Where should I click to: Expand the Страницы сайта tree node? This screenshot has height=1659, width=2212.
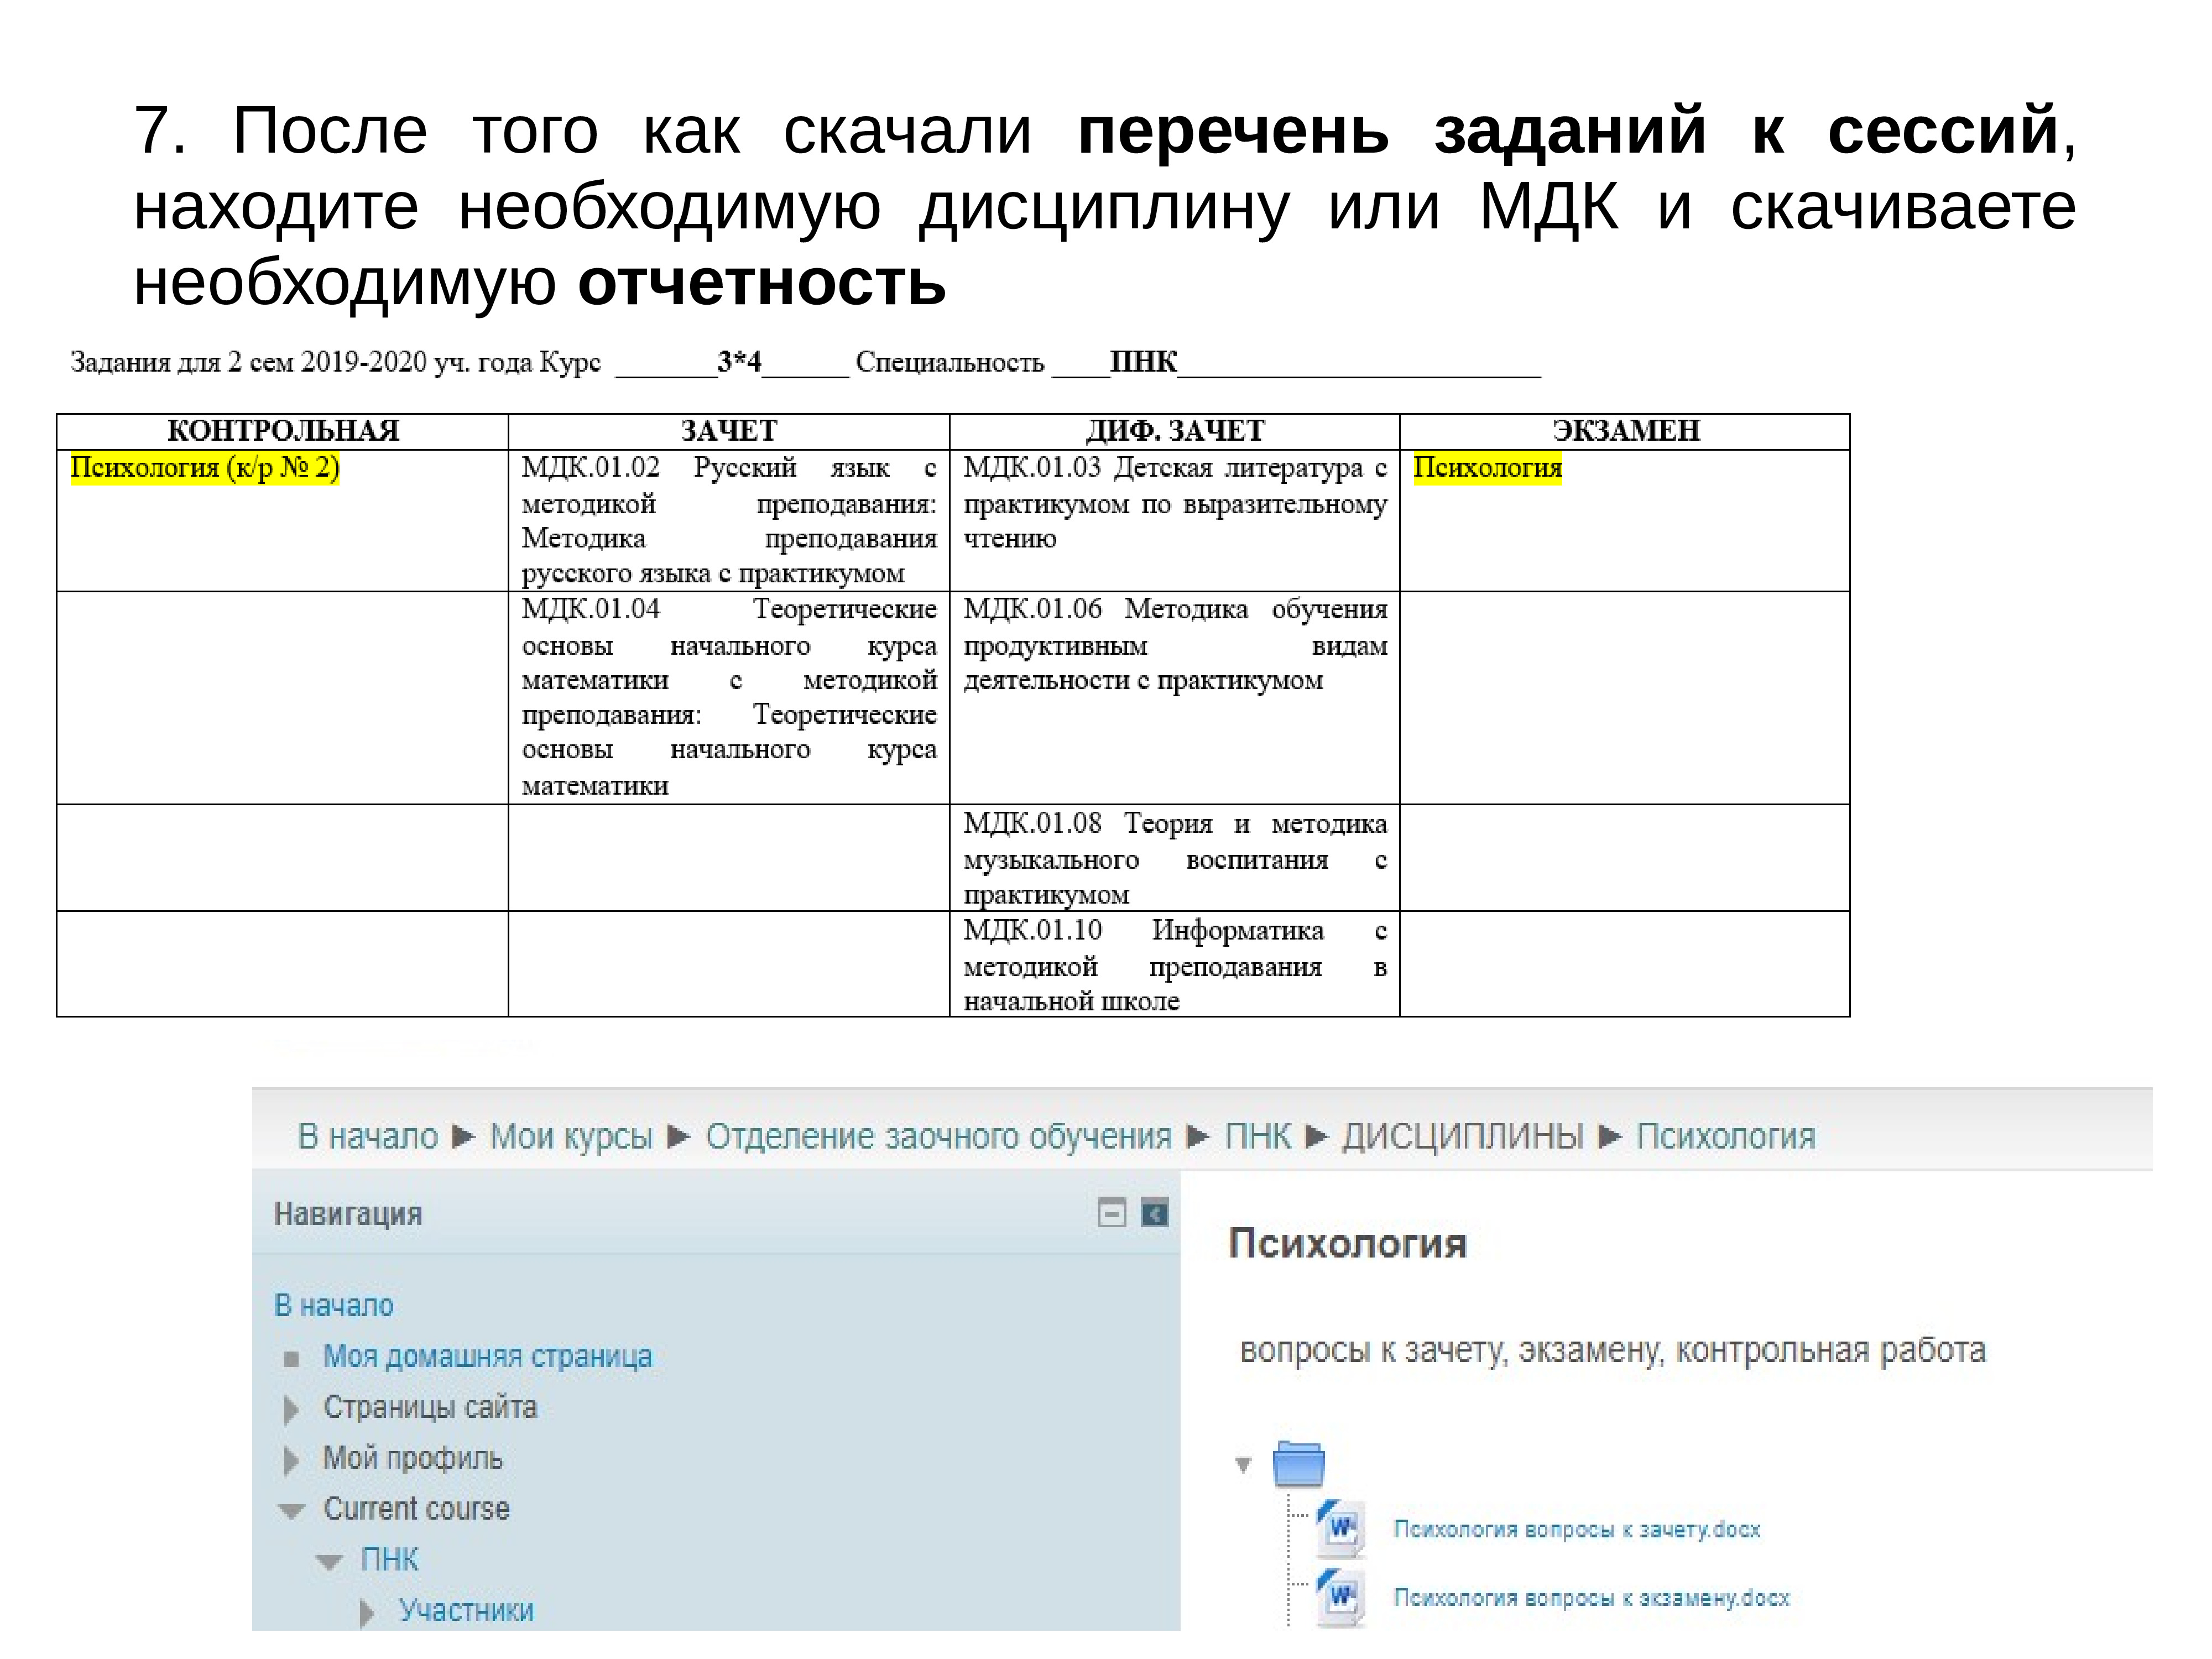click(x=291, y=1410)
